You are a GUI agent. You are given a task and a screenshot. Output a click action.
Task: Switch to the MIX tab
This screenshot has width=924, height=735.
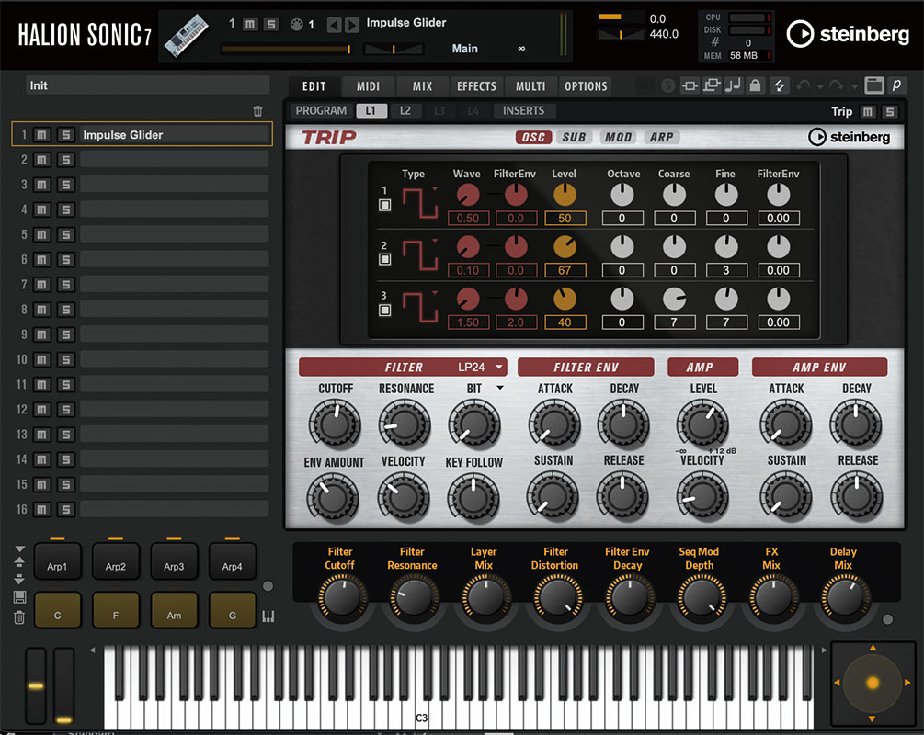point(423,86)
